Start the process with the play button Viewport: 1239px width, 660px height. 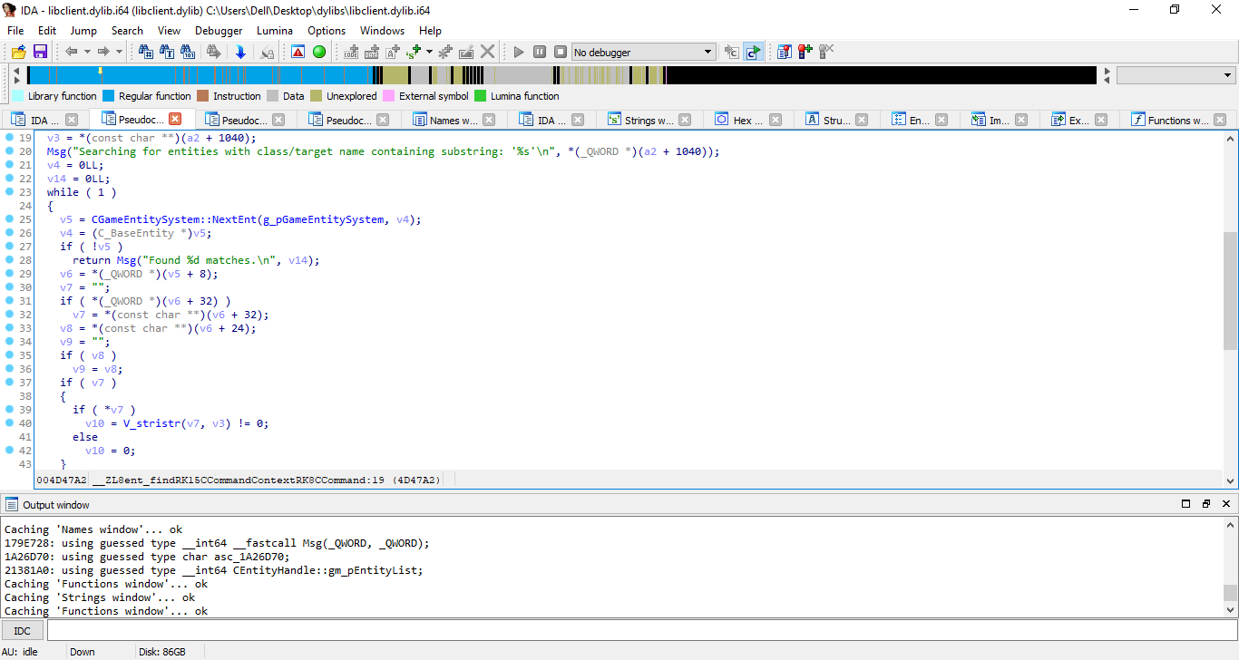(519, 52)
